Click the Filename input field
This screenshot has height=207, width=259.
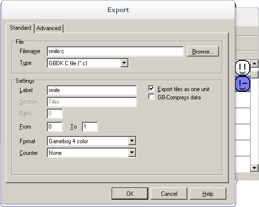115,51
